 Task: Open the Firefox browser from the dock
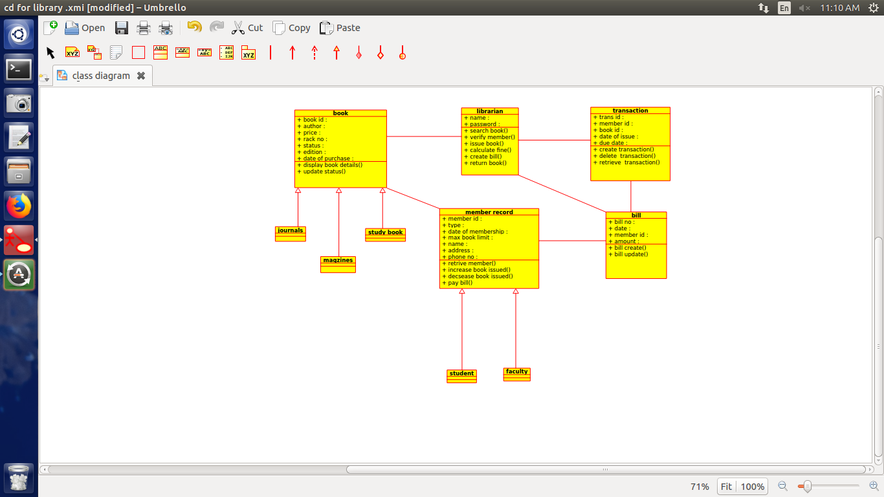pyautogui.click(x=17, y=205)
